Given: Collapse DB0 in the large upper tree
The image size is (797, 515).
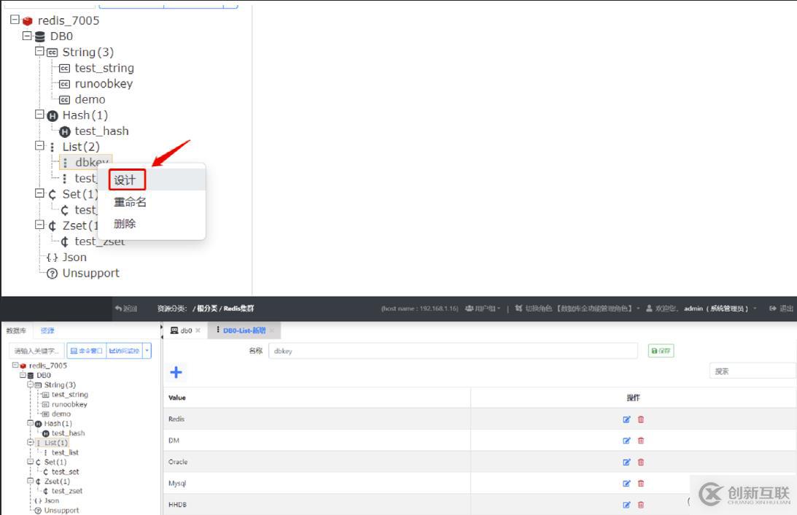Looking at the screenshot, I should tap(27, 36).
